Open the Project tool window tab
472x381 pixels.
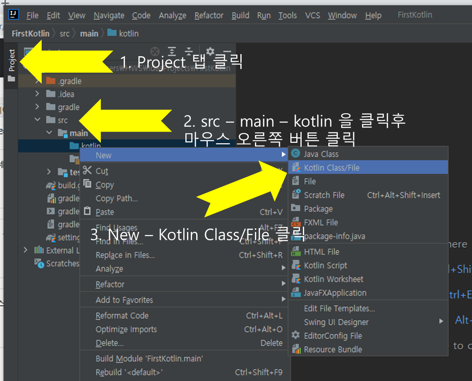[11, 65]
